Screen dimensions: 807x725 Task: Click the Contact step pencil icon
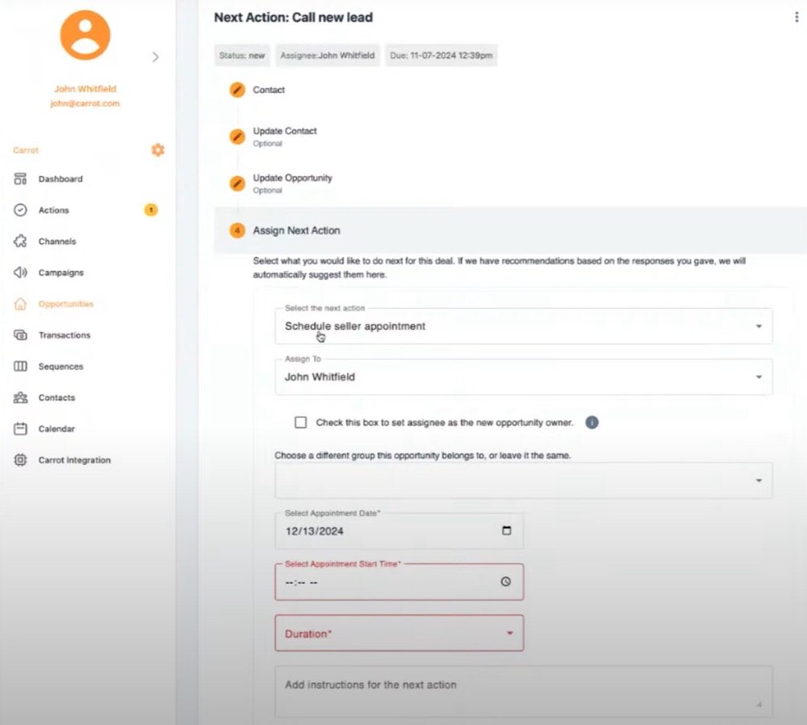[237, 90]
